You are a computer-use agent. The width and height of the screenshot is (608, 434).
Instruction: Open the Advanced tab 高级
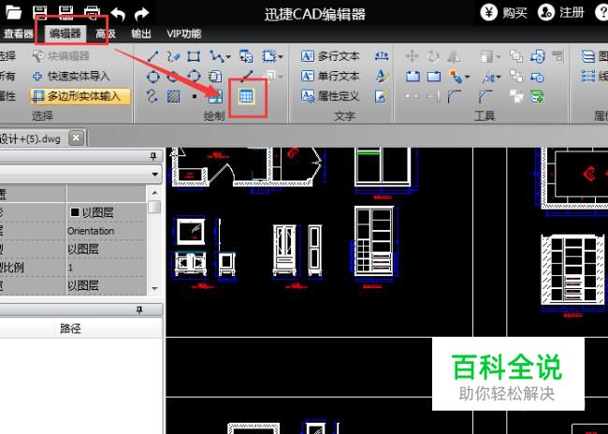[x=106, y=34]
